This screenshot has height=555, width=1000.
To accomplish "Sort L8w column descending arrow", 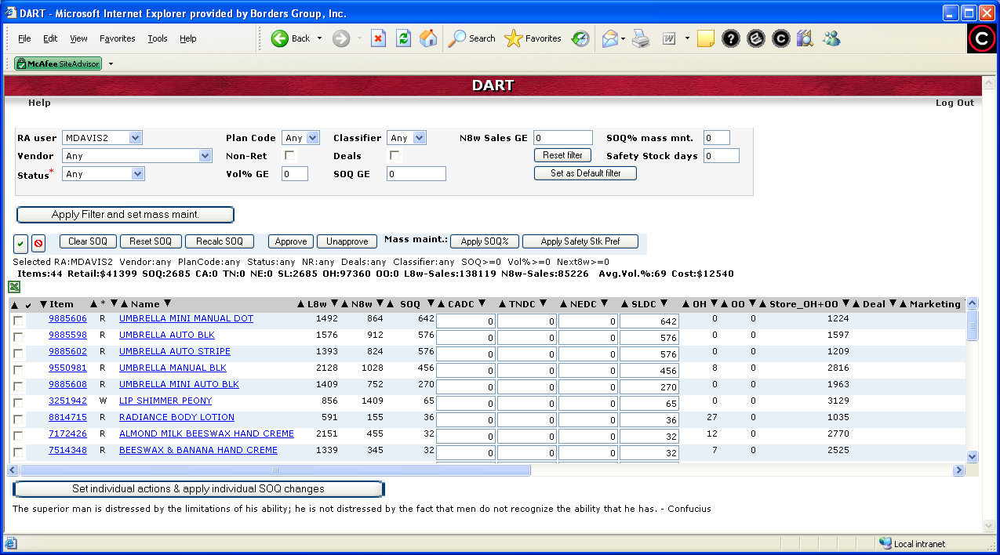I will pyautogui.click(x=335, y=304).
